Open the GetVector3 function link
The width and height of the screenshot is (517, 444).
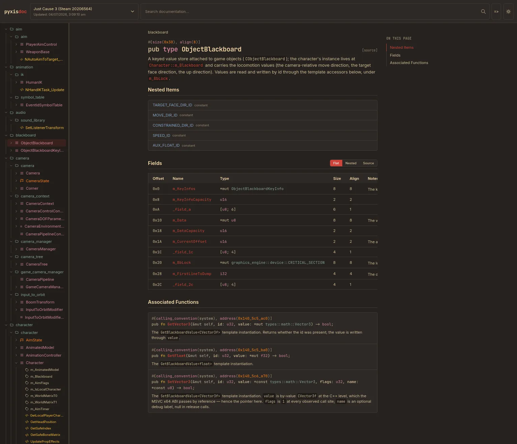coord(179,324)
